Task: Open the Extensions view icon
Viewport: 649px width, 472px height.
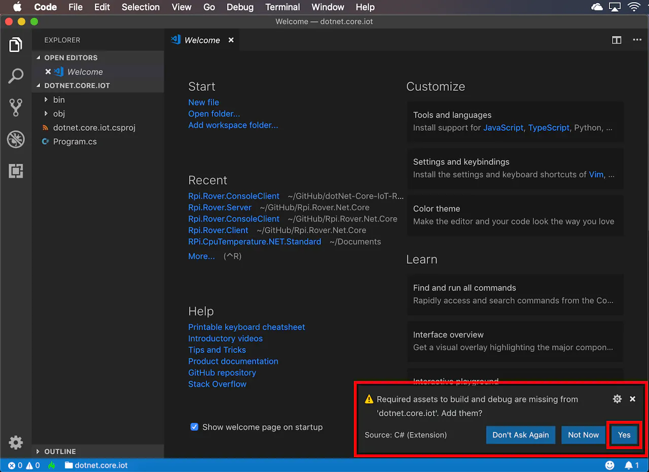Action: [x=16, y=171]
